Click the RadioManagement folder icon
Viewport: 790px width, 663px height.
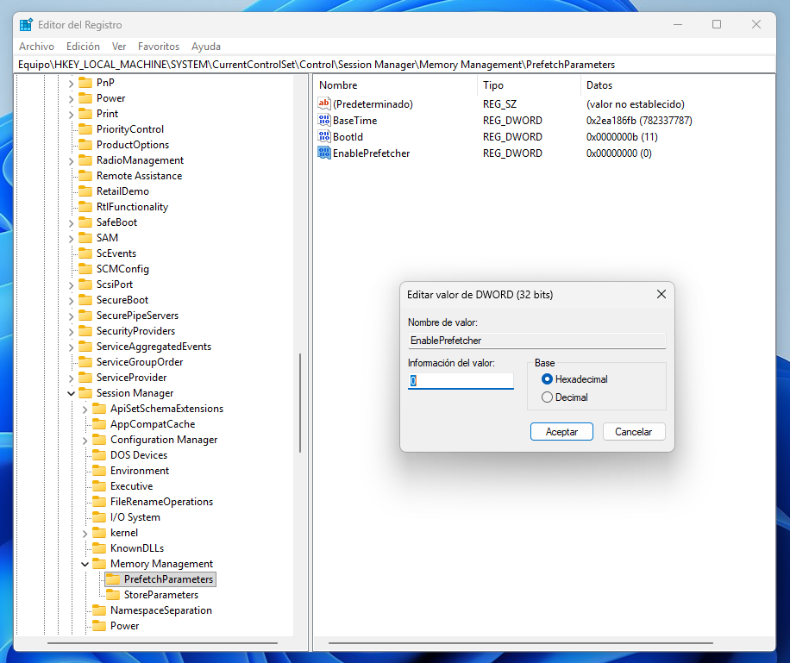(85, 160)
